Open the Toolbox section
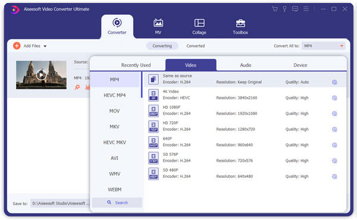Image resolution: width=357 pixels, height=220 pixels. click(240, 26)
